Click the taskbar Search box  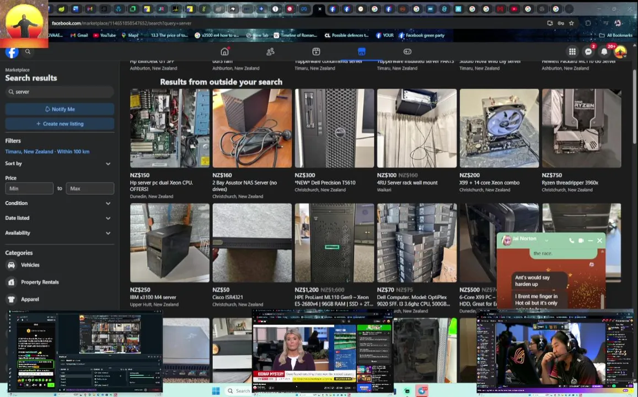tap(239, 391)
